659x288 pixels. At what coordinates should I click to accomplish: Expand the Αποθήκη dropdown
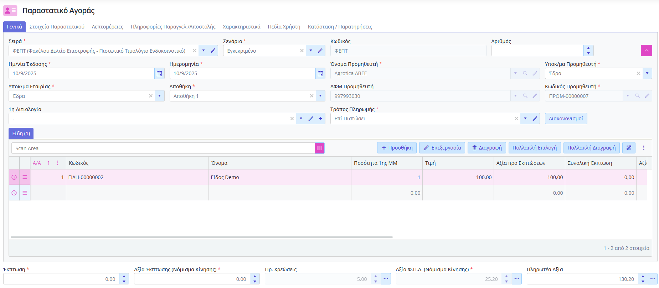(320, 96)
